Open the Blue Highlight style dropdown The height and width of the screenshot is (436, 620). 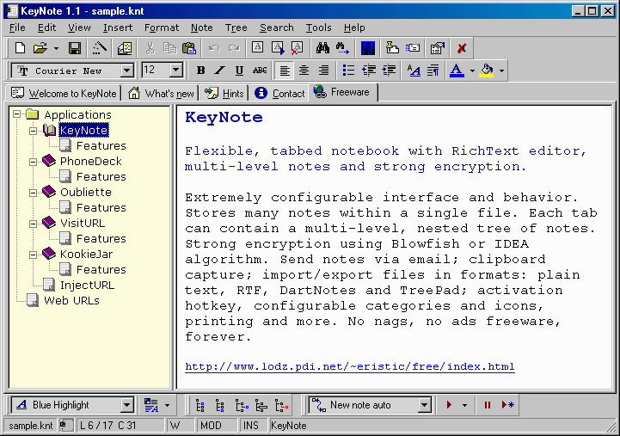tap(127, 405)
